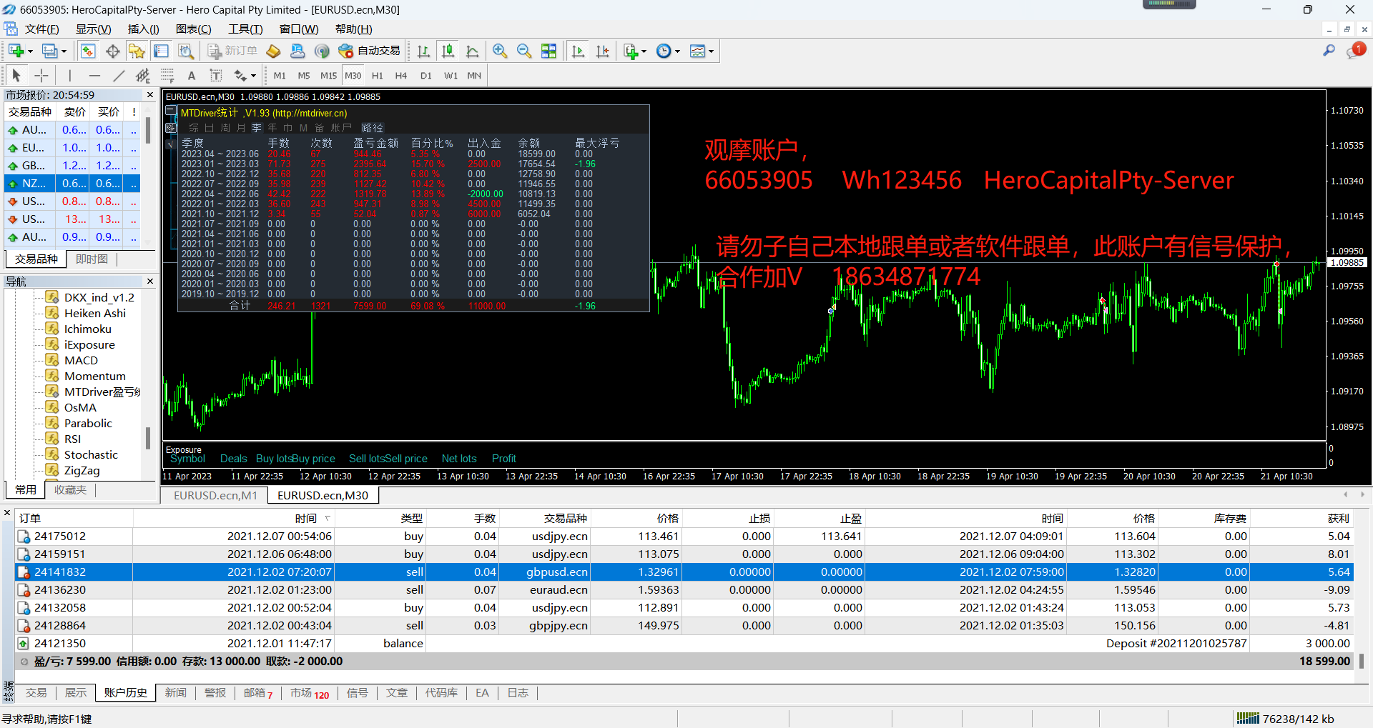
Task: Click the 新订单 new order button
Action: pos(232,51)
